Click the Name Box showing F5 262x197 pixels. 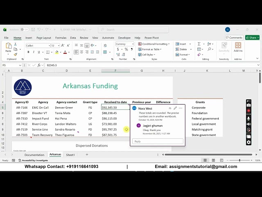tap(12, 65)
